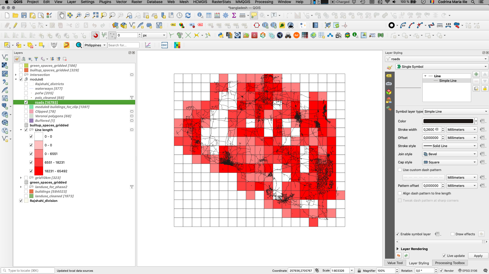Image resolution: width=489 pixels, height=274 pixels.
Task: Click the Save Project floppy icon
Action: click(24, 16)
